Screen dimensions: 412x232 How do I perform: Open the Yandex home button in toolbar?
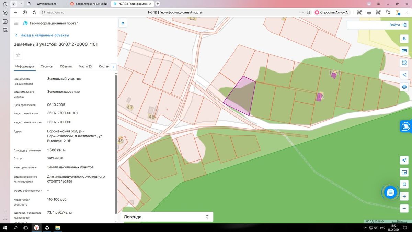pos(25,12)
